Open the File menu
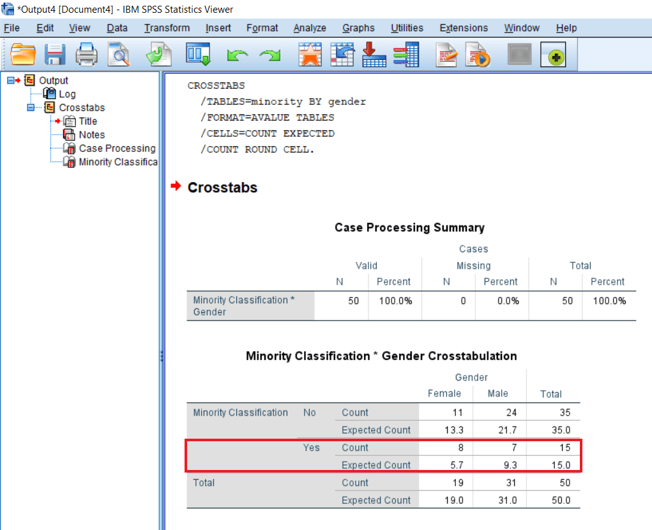 coord(11,28)
